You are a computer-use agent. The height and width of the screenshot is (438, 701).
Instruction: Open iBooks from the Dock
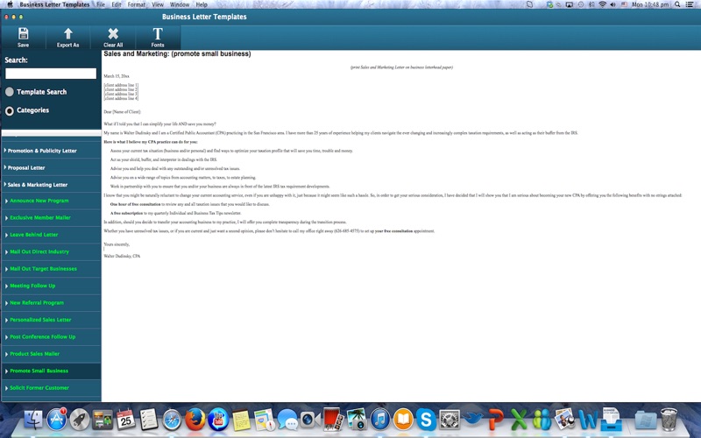(403, 420)
